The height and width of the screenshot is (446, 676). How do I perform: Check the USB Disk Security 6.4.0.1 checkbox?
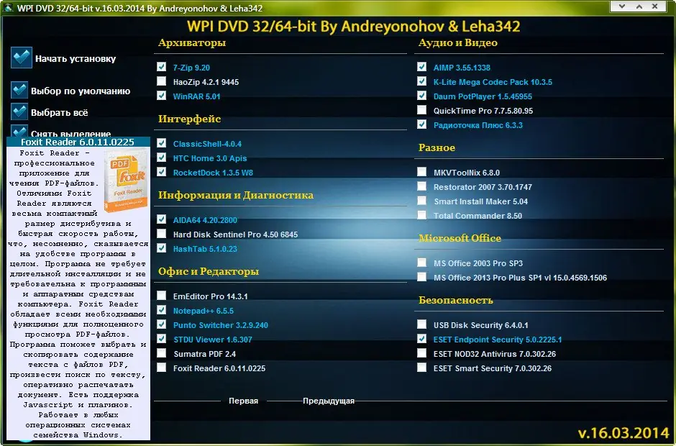click(x=421, y=324)
